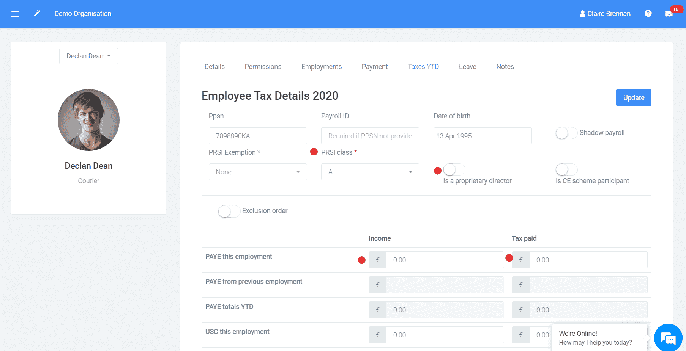Click the Date of birth field
686x351 pixels.
[482, 136]
